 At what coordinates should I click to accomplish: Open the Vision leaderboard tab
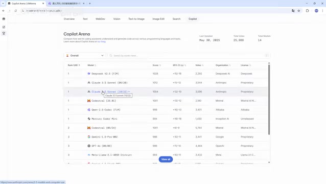click(117, 19)
